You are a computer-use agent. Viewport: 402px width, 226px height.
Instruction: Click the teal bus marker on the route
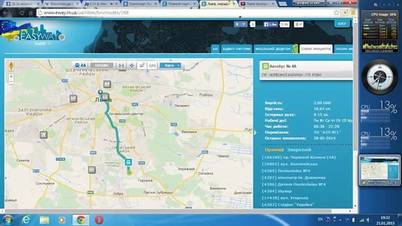pyautogui.click(x=128, y=162)
